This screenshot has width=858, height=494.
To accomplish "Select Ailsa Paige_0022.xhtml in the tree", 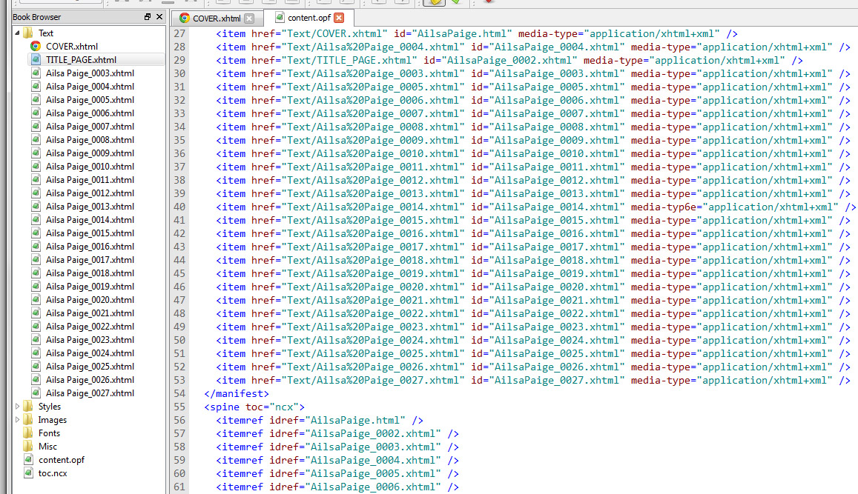I will pos(90,326).
